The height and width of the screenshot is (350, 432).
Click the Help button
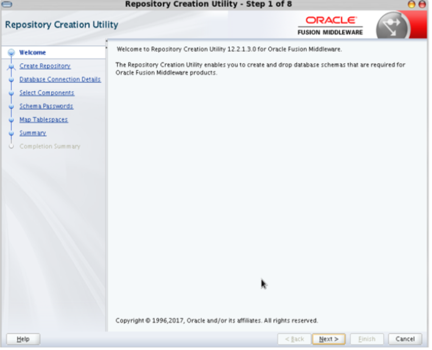tap(23, 339)
